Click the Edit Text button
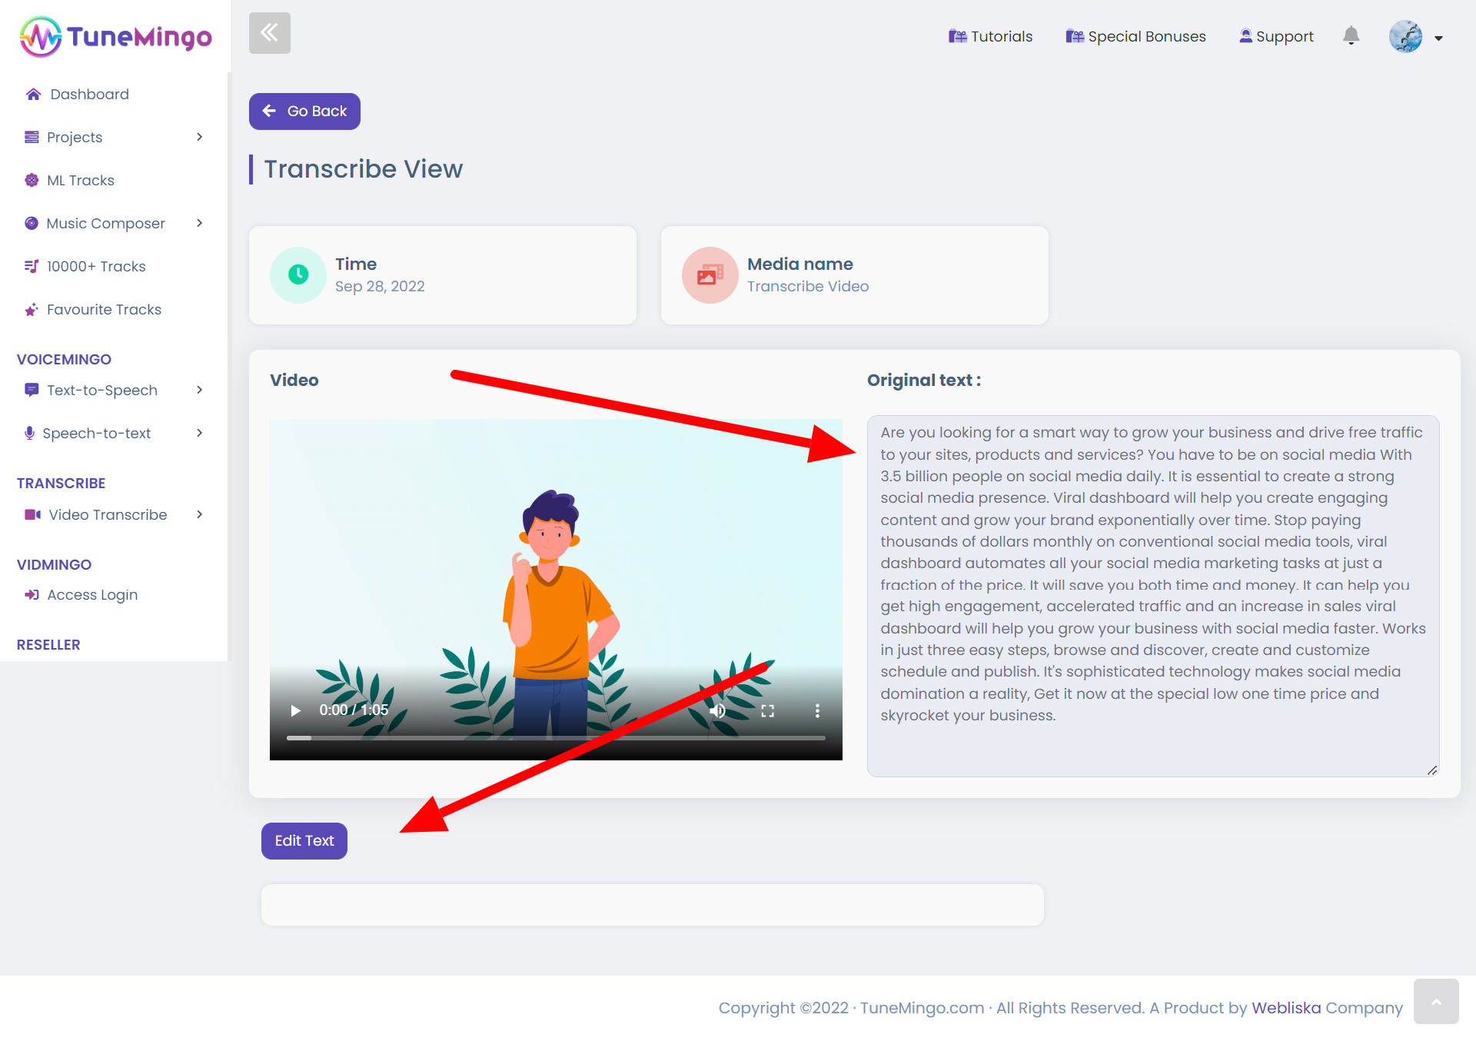The image size is (1476, 1041). pos(304,841)
